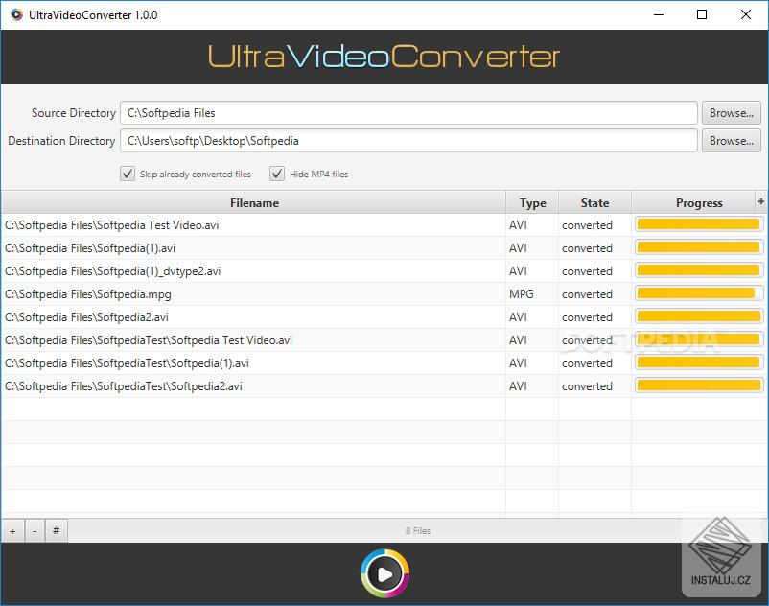Image resolution: width=769 pixels, height=606 pixels.
Task: Toggle Hide MP4 files checkbox
Action: point(277,174)
